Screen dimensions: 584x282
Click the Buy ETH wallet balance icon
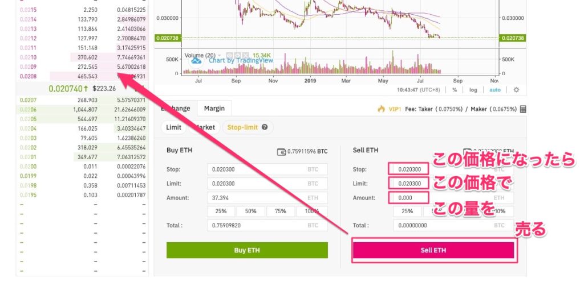click(x=281, y=152)
